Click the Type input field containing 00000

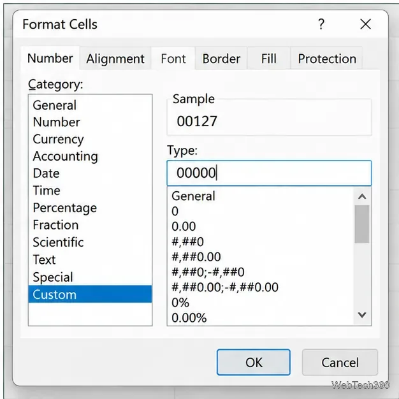coord(269,173)
